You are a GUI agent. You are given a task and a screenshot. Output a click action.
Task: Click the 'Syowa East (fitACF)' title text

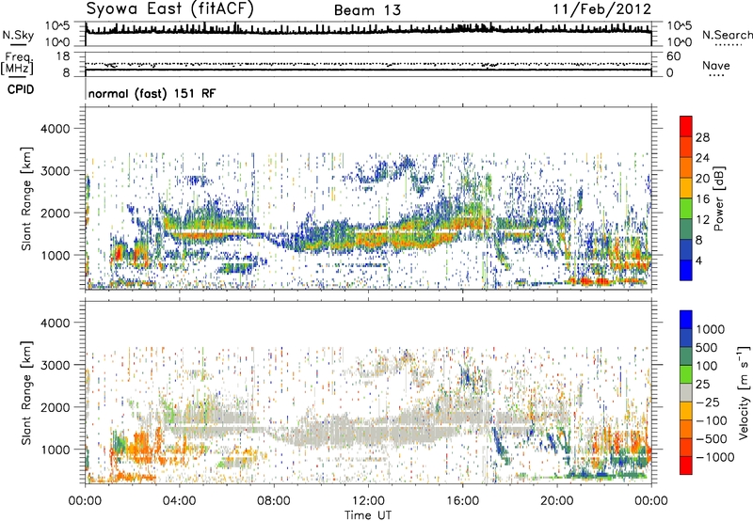point(170,8)
